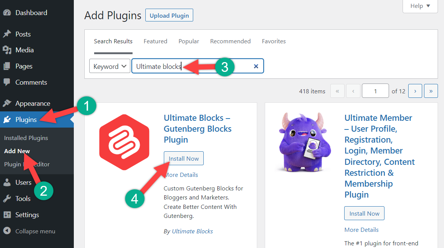
Task: Click Collapse menu text
Action: 35,231
